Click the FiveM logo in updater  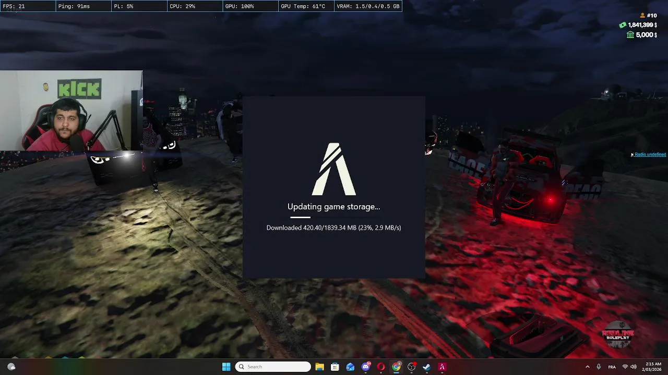click(334, 169)
